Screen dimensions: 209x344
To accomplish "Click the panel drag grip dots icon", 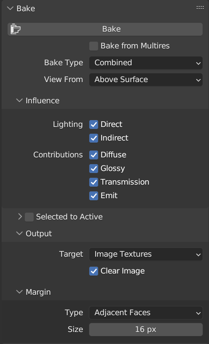I will 200,8.
